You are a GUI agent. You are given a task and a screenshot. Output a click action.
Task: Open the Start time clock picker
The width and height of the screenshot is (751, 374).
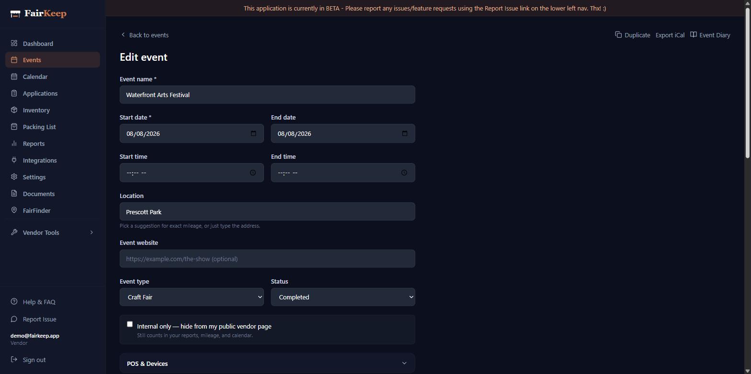pos(253,173)
